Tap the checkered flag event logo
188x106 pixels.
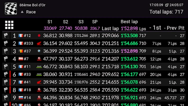click(x=11, y=9)
